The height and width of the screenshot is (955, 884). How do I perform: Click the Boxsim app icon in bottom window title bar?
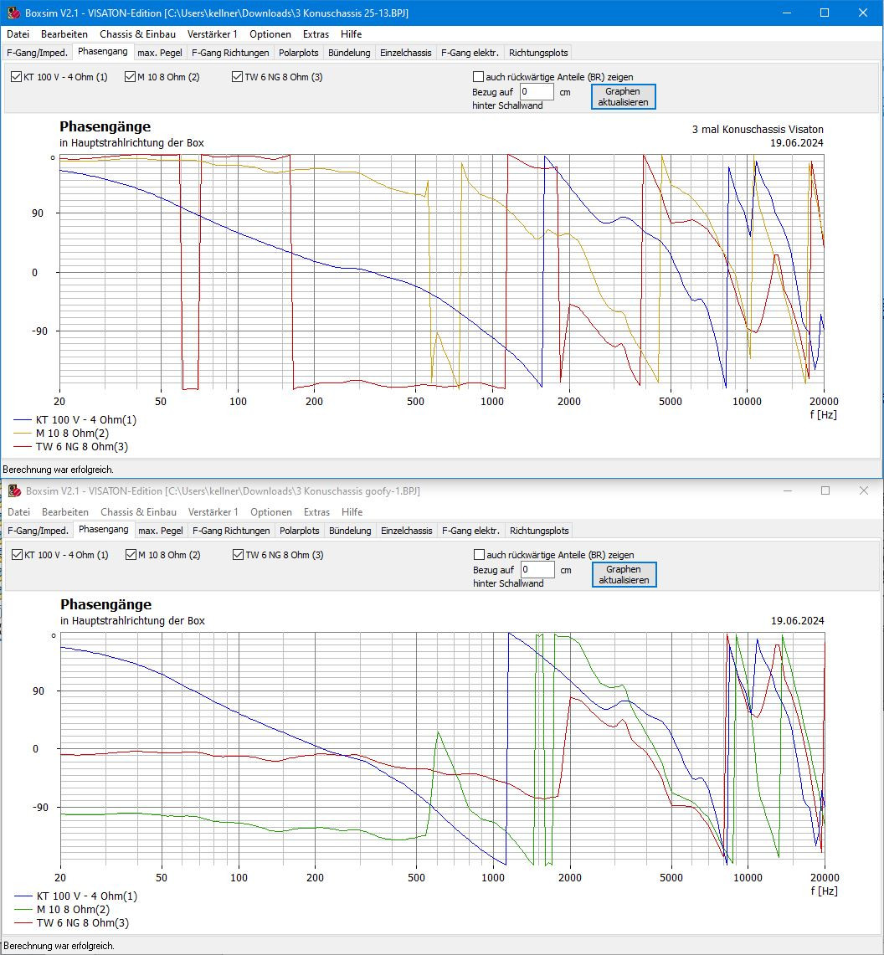pyautogui.click(x=14, y=491)
